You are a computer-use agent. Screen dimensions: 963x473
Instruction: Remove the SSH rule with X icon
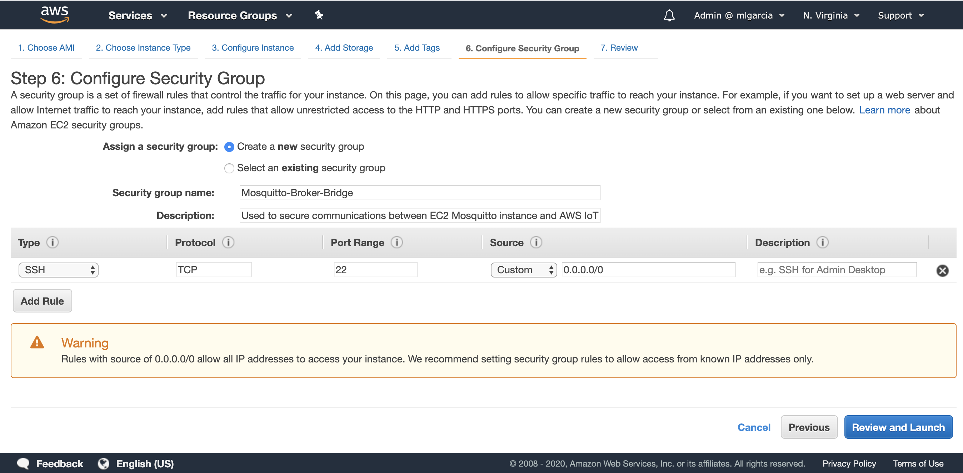[x=942, y=270]
